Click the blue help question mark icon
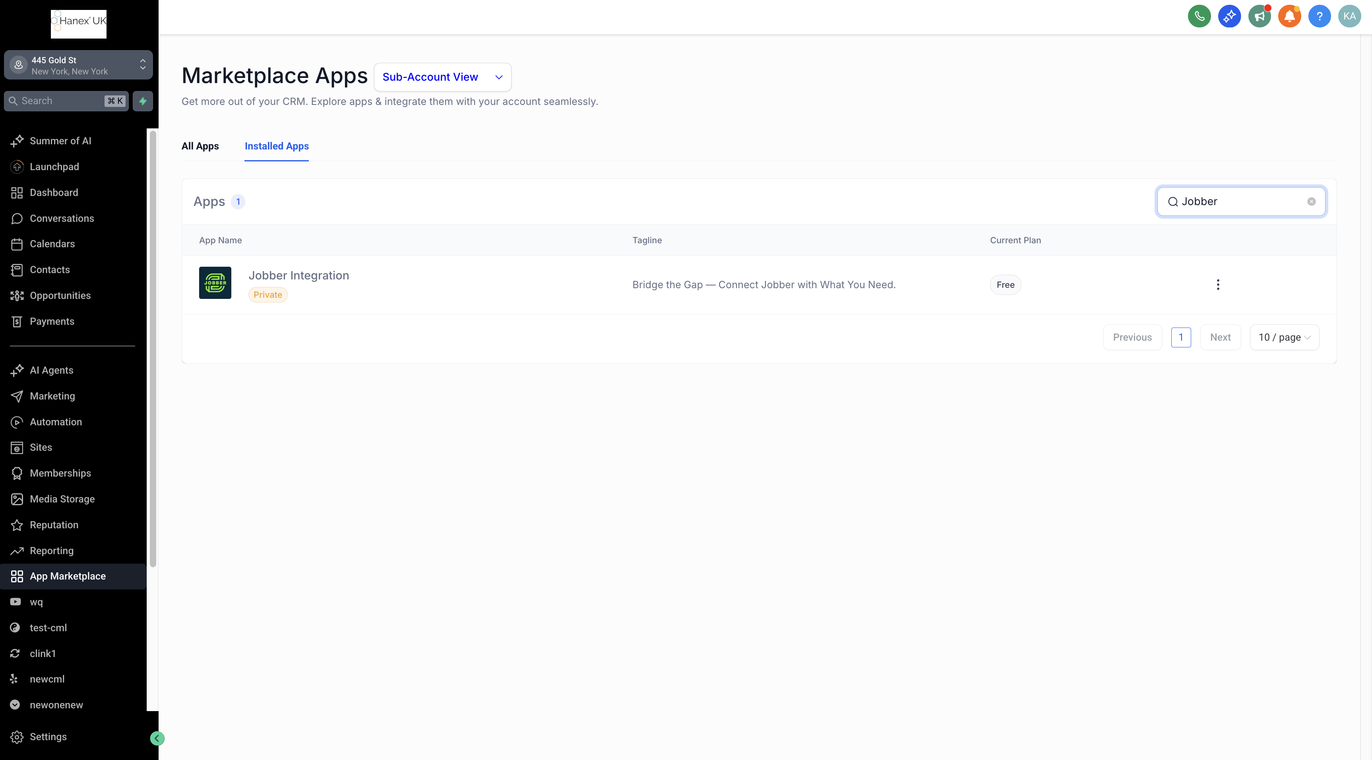Screen dimensions: 1372x760 point(1319,16)
